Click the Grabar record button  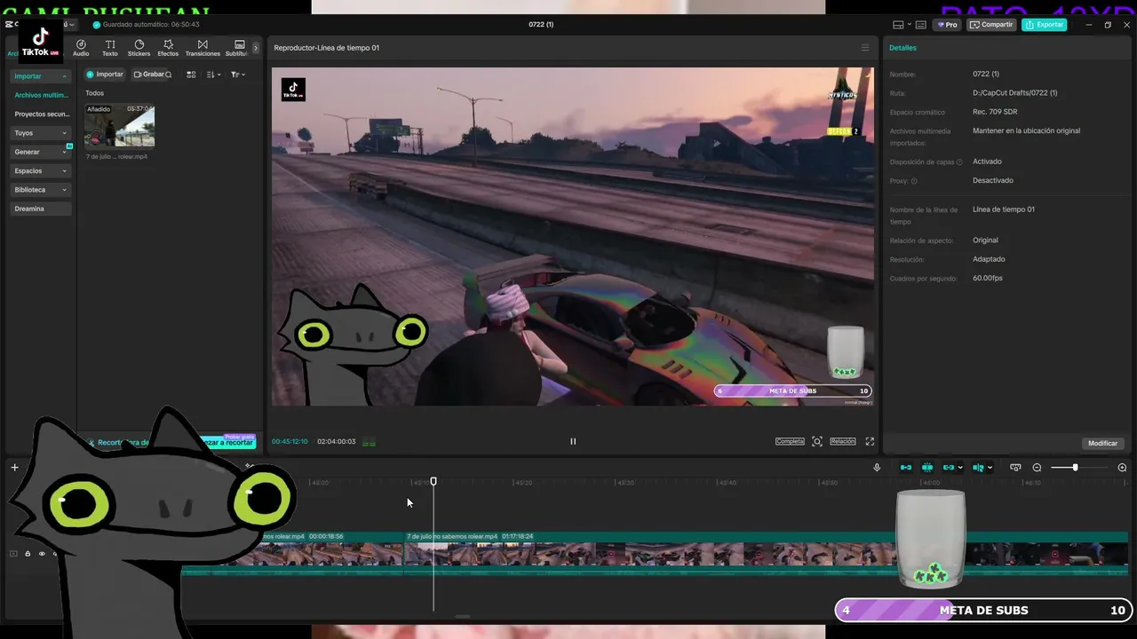[148, 75]
